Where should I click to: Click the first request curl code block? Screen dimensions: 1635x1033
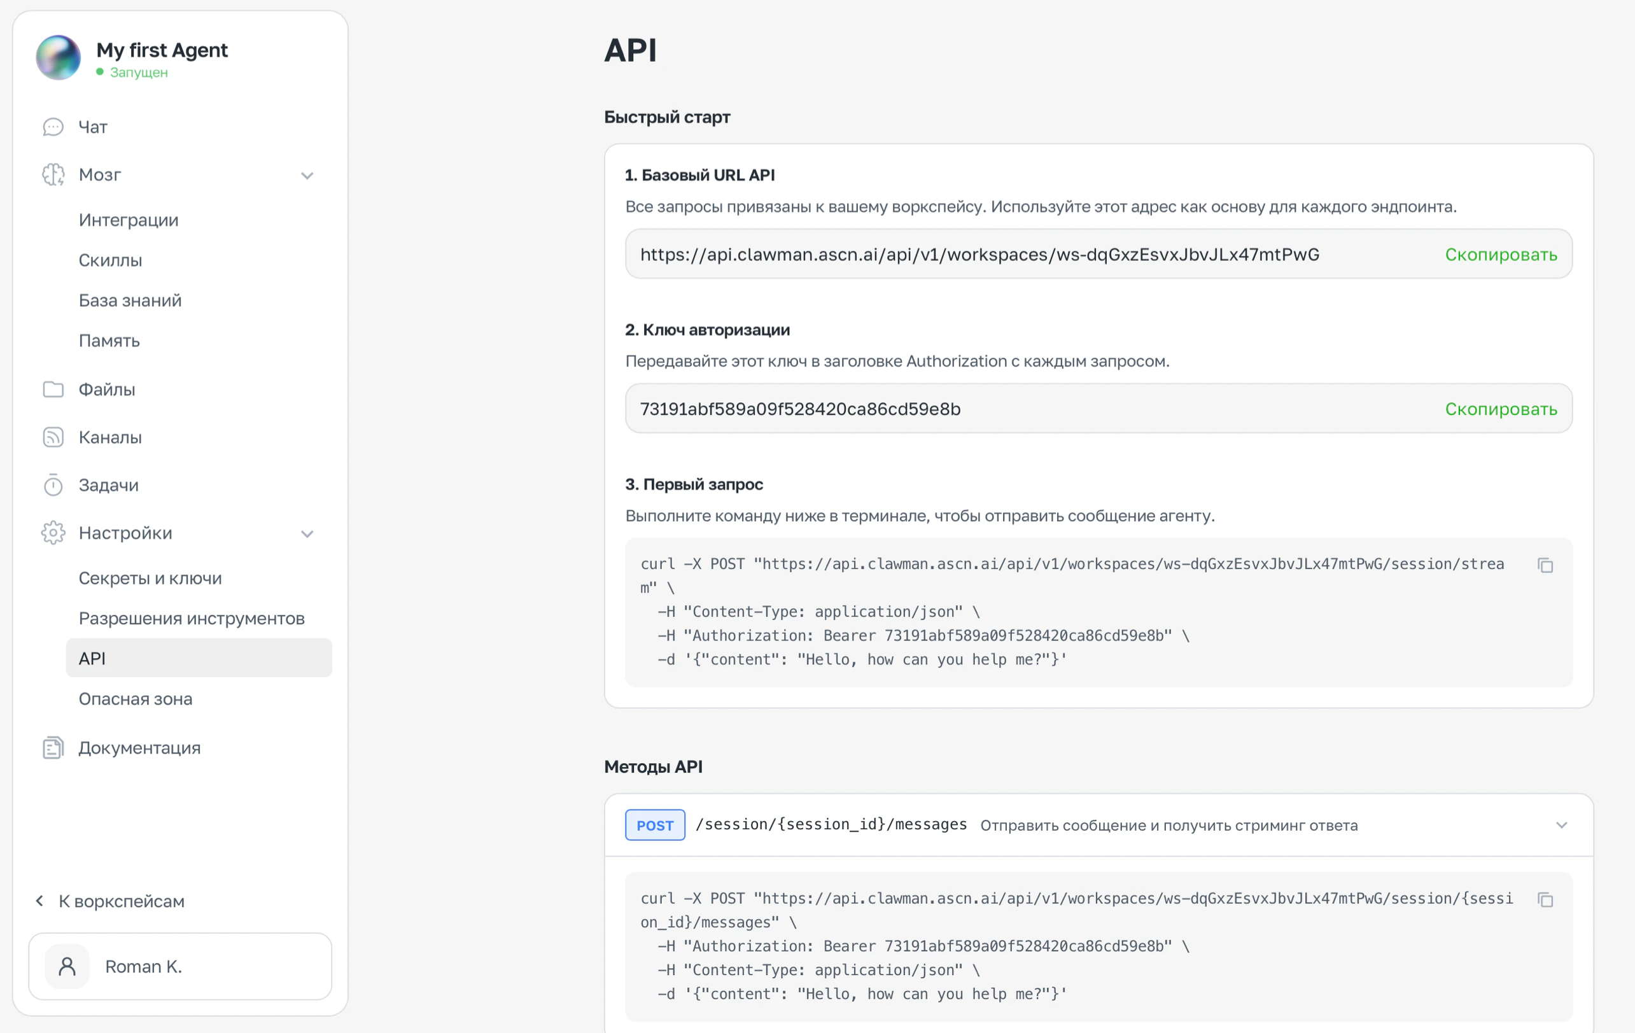(1098, 612)
